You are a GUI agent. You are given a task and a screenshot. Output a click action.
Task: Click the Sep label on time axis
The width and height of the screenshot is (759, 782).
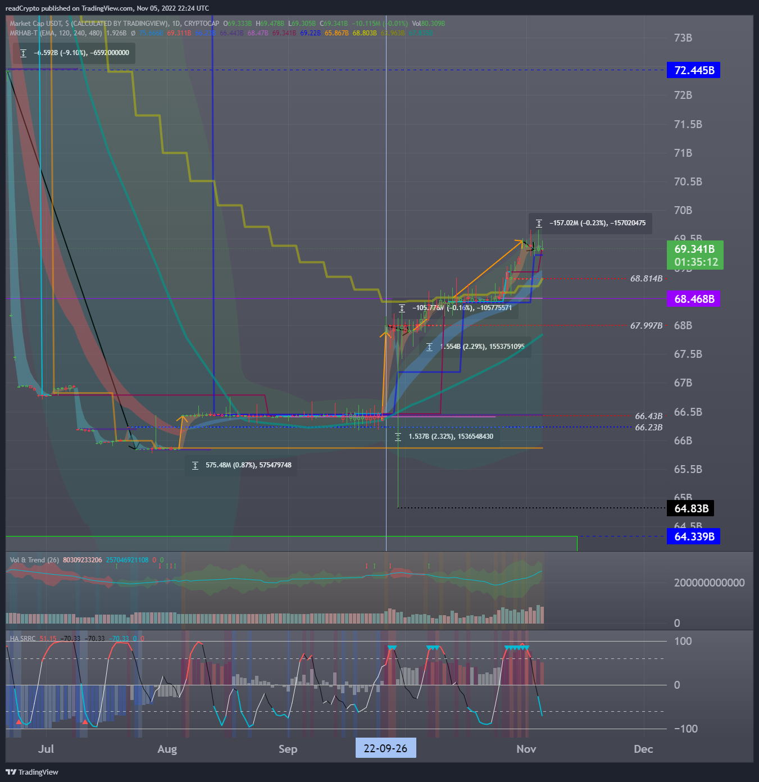[288, 749]
